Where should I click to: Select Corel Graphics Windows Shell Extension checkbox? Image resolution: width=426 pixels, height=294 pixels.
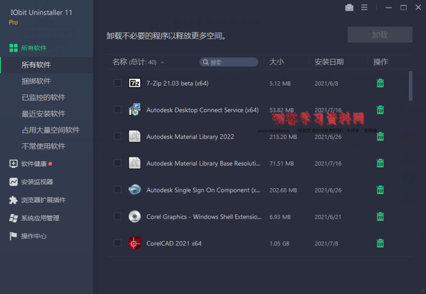pyautogui.click(x=118, y=216)
